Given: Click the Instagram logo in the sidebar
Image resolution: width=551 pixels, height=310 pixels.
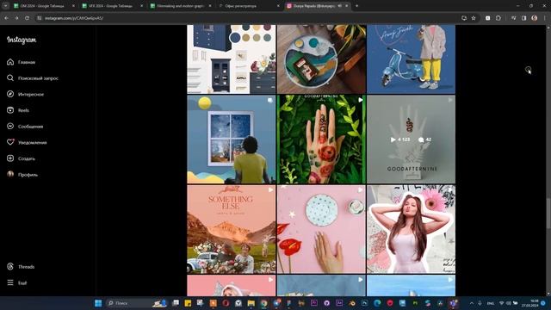Looking at the screenshot, I should coord(22,40).
